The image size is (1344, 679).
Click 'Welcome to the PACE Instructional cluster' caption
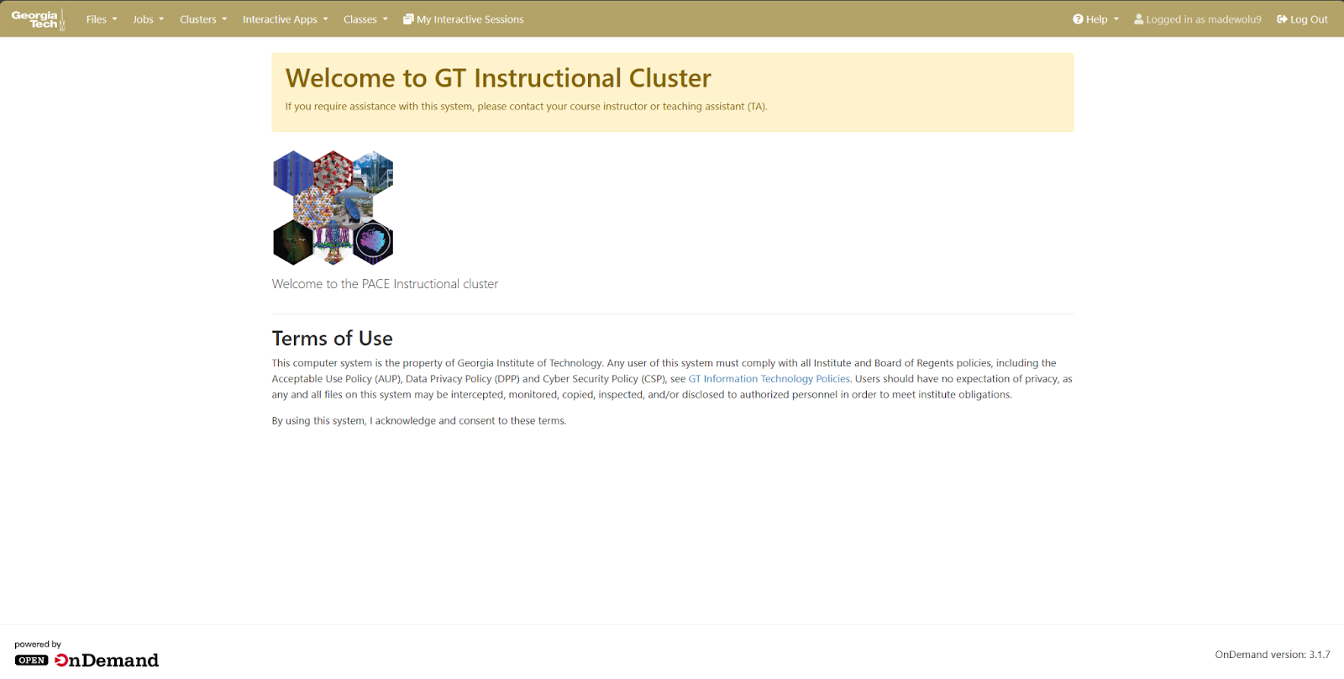tap(385, 284)
